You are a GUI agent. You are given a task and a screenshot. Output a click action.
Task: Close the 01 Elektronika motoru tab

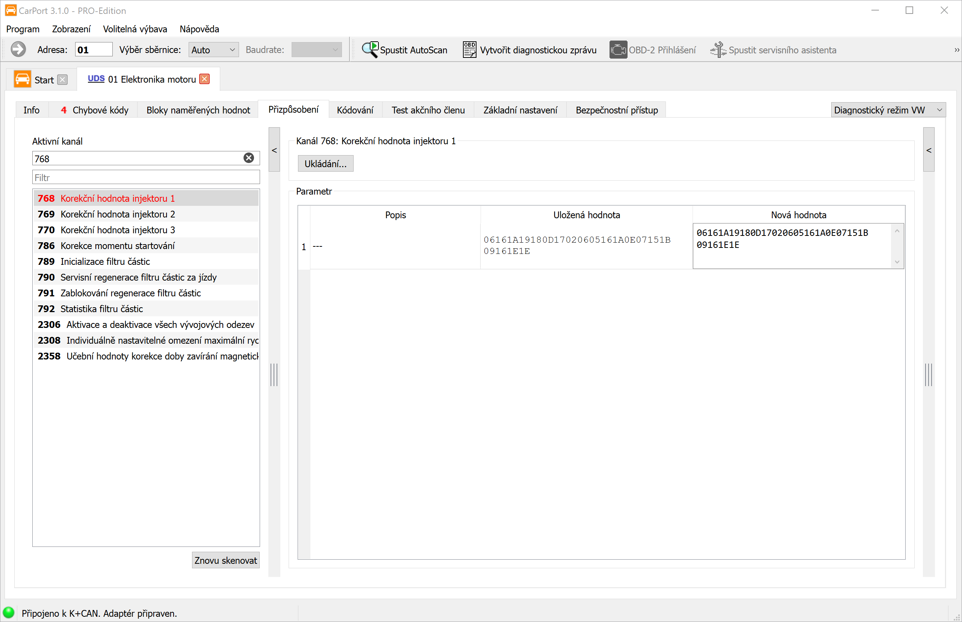coord(205,79)
